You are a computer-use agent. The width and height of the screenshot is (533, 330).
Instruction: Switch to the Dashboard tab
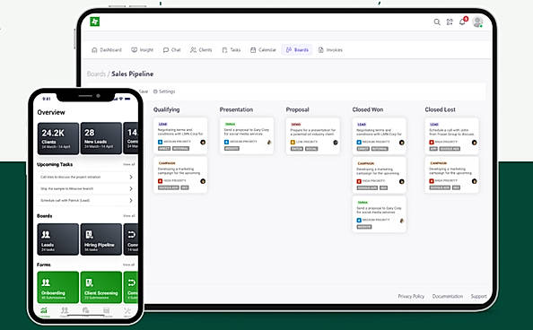(107, 50)
